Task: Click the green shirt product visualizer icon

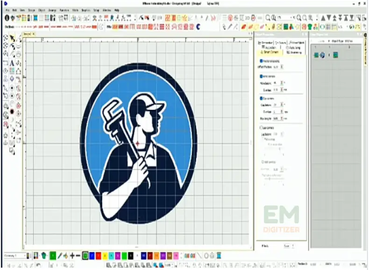Action: (310, 27)
